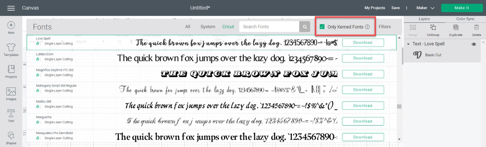Click the Group layers icon
This screenshot has width=486, height=147.
pyautogui.click(x=413, y=28)
